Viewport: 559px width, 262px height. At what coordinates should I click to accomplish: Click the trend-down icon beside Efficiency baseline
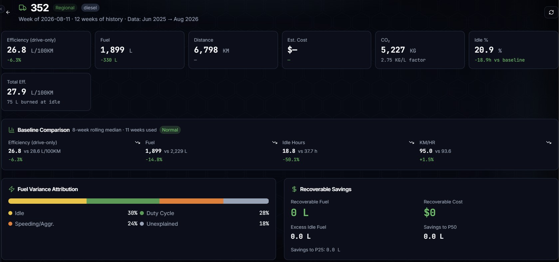(138, 142)
